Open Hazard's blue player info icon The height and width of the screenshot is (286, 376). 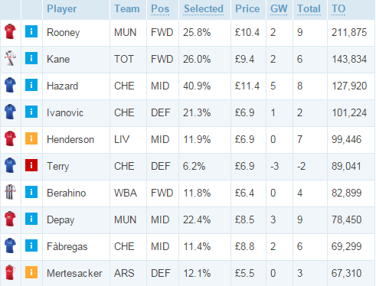(31, 85)
